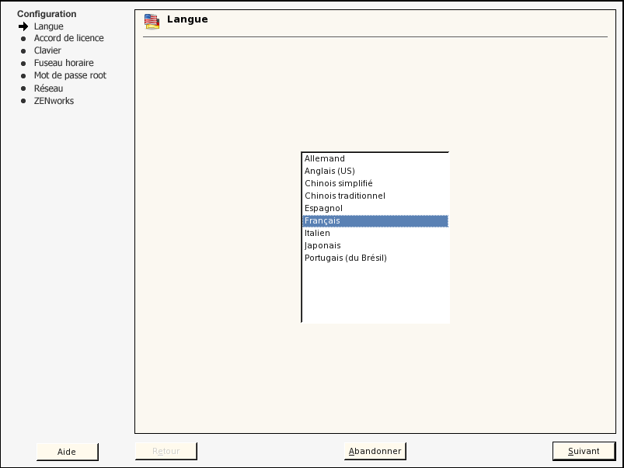Click the flag icon beside the Langue heading

coord(152,20)
